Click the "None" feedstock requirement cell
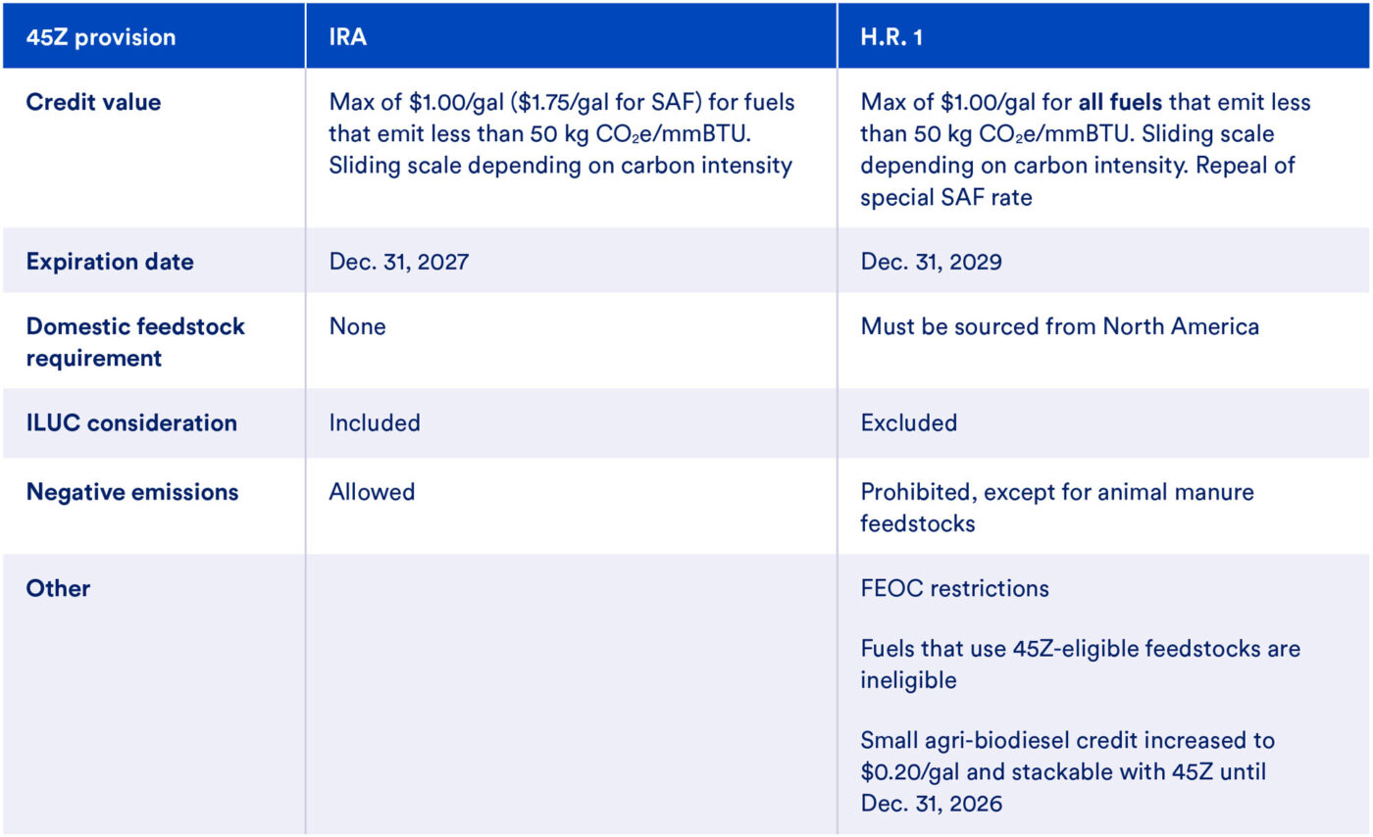1373x837 pixels. [357, 325]
